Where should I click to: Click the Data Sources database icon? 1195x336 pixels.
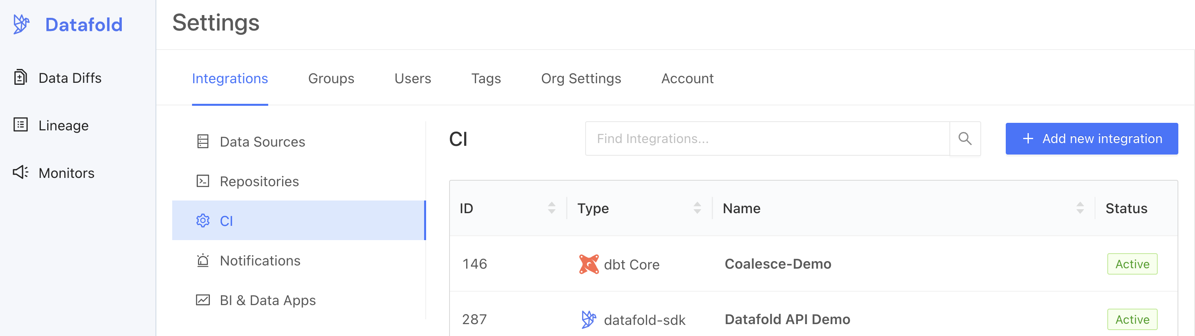[x=203, y=141]
